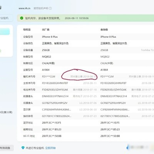This screenshot has height=154, width=154.
Task: Click the 查询值 column header
Action: 104,30
